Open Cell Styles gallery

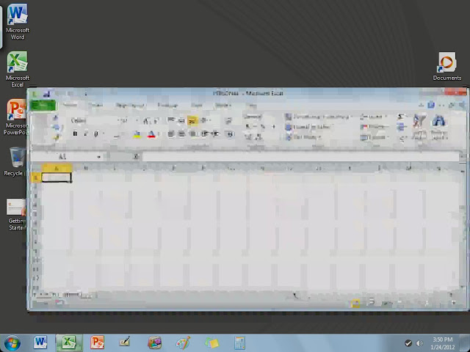pos(303,137)
